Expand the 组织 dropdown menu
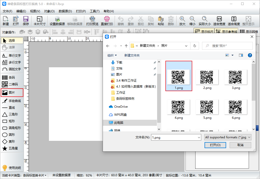This screenshot has width=260, height=179. pos(112,55)
